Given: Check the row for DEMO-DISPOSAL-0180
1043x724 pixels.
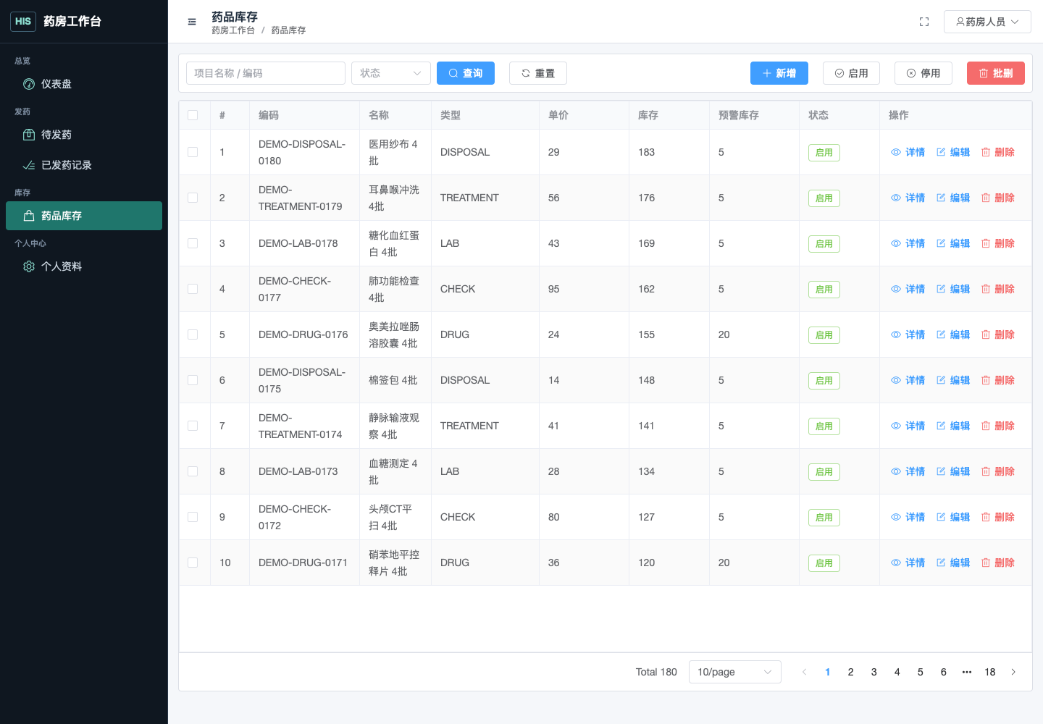Looking at the screenshot, I should [x=193, y=152].
